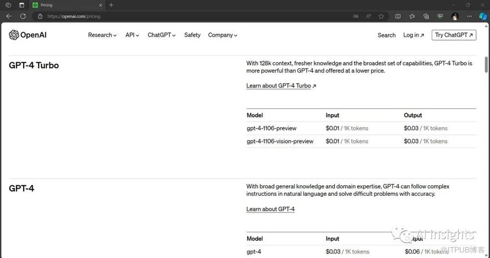Open the Copilot sidebar
Viewport: 490px width, 258px height.
(x=482, y=17)
